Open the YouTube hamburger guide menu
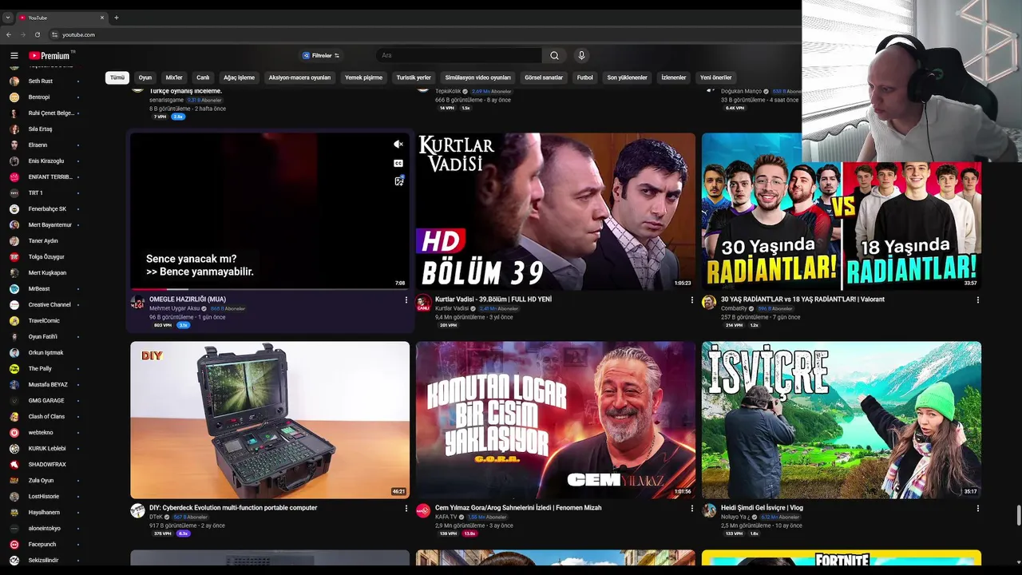 pyautogui.click(x=14, y=56)
